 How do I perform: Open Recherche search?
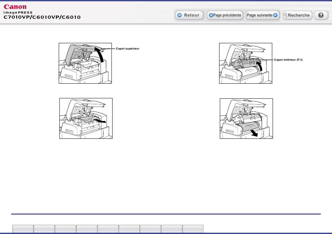(x=297, y=15)
